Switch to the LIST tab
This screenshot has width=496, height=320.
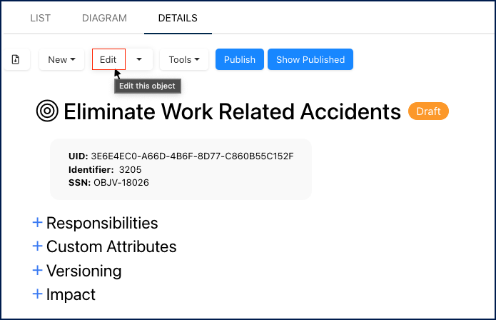pos(41,18)
